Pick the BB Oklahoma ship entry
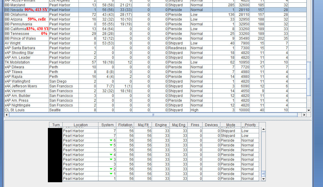This screenshot has width=323, height=187. point(155,14)
